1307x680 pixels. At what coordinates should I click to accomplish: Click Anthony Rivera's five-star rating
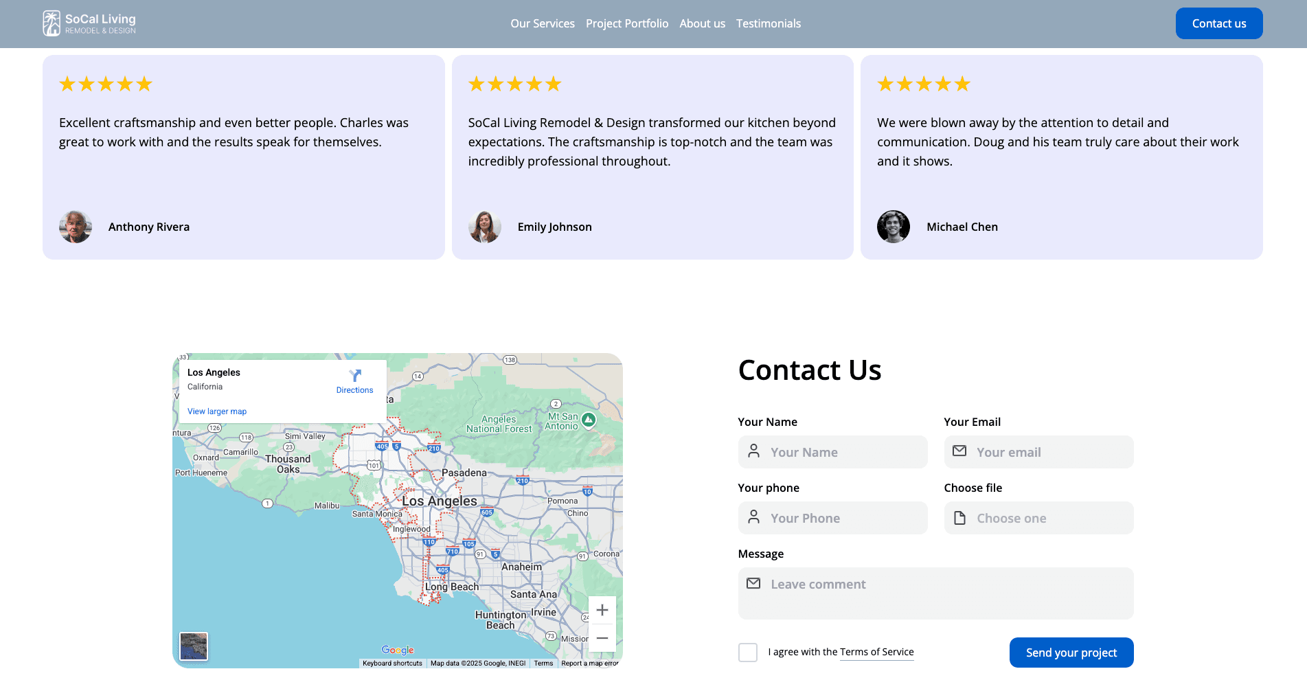click(106, 84)
